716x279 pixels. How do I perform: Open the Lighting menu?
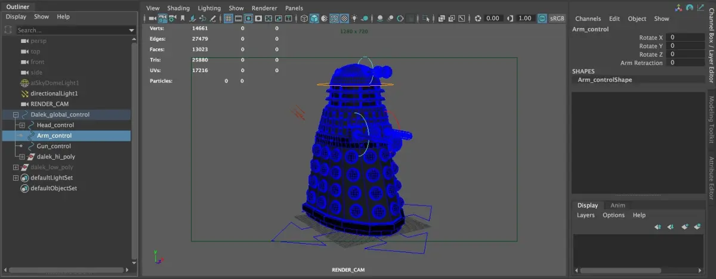coord(209,8)
